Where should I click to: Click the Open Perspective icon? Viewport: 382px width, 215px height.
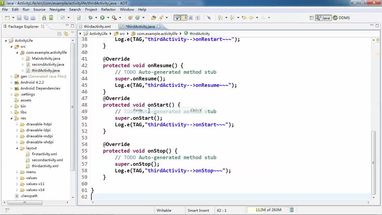coord(311,18)
